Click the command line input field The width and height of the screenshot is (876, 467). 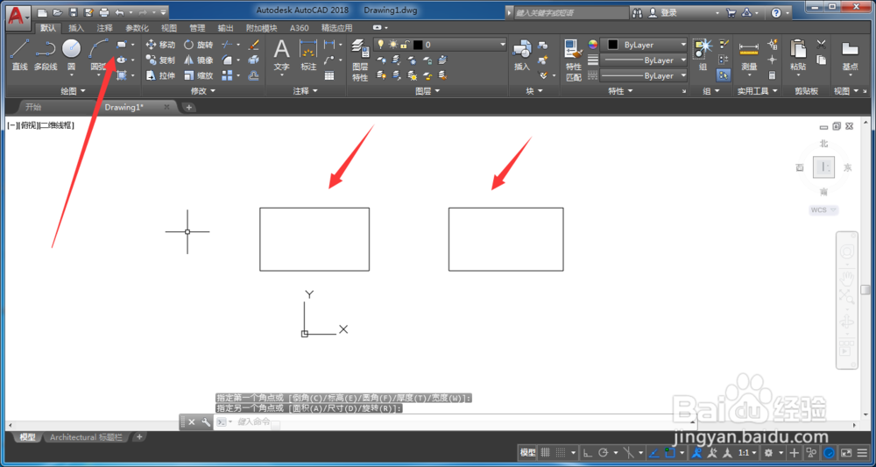[453, 421]
